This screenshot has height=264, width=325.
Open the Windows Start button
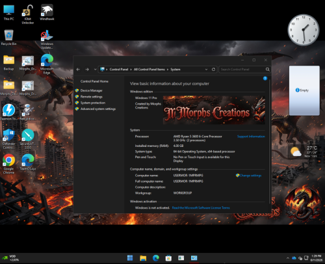pyautogui.click(x=130, y=258)
